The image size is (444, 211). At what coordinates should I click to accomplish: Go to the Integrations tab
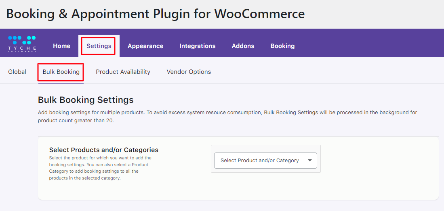coord(198,46)
